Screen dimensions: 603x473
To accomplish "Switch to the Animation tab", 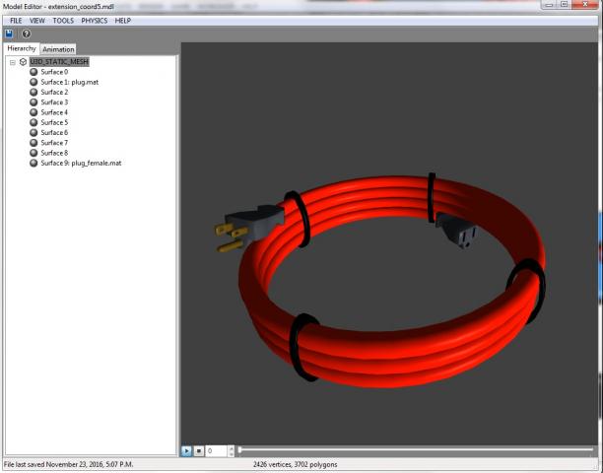I will [58, 48].
